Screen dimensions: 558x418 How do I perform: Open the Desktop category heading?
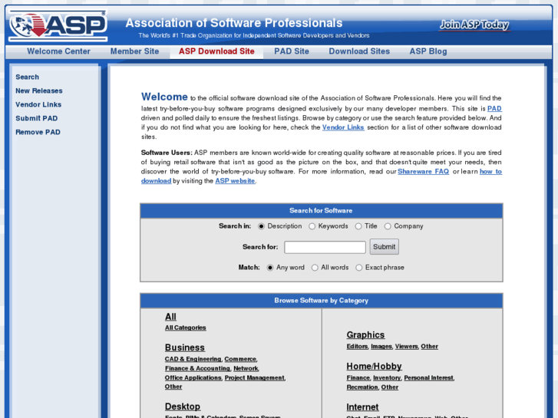(183, 406)
